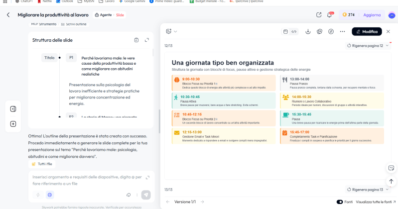Open the Tutti i file tab
The width and height of the screenshot is (398, 209).
(x=42, y=164)
